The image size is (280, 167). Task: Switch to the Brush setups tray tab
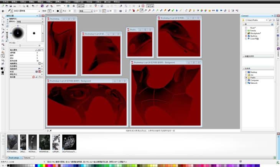point(14,157)
